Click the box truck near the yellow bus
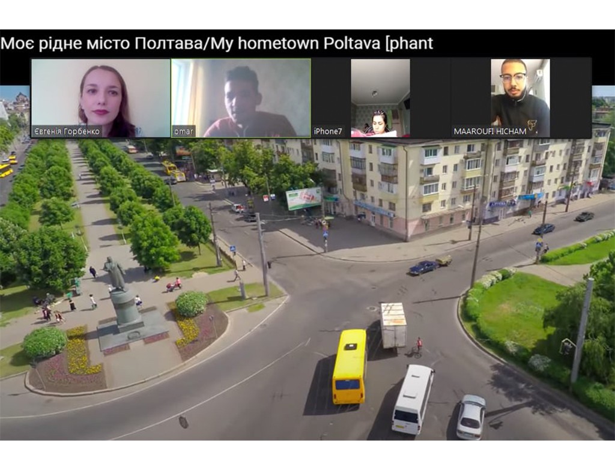Viewport: 615px width, 461px height. coord(393,324)
